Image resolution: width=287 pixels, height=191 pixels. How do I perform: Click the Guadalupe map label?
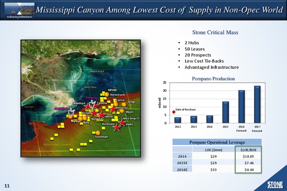point(102,137)
